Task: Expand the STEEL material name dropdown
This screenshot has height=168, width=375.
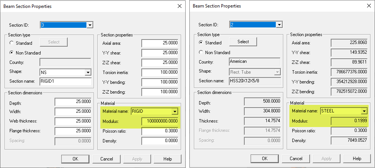Action: point(363,111)
